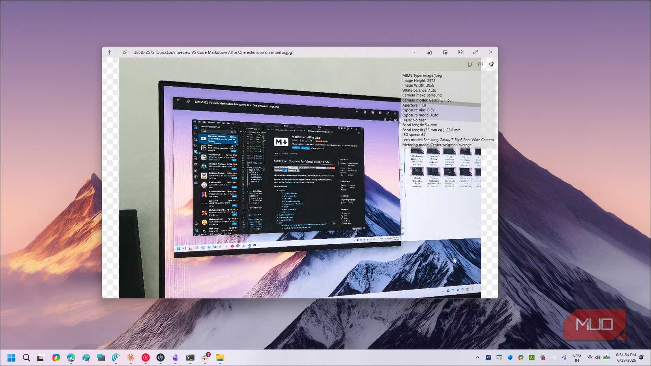
Task: Open the notification bell in the tray
Action: click(642, 358)
